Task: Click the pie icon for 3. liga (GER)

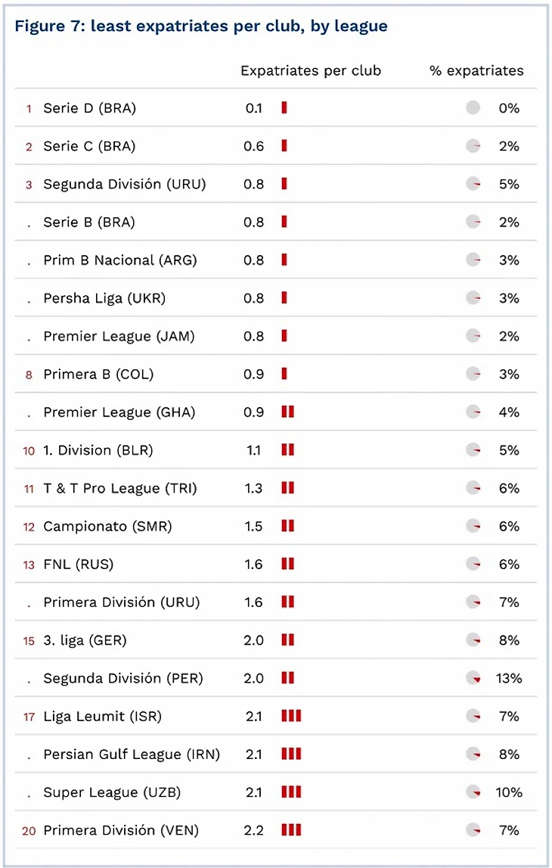Action: 473,640
